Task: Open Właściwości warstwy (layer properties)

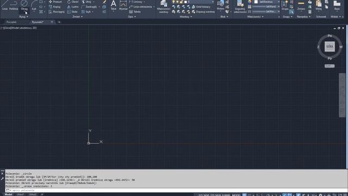Action: click(x=164, y=7)
